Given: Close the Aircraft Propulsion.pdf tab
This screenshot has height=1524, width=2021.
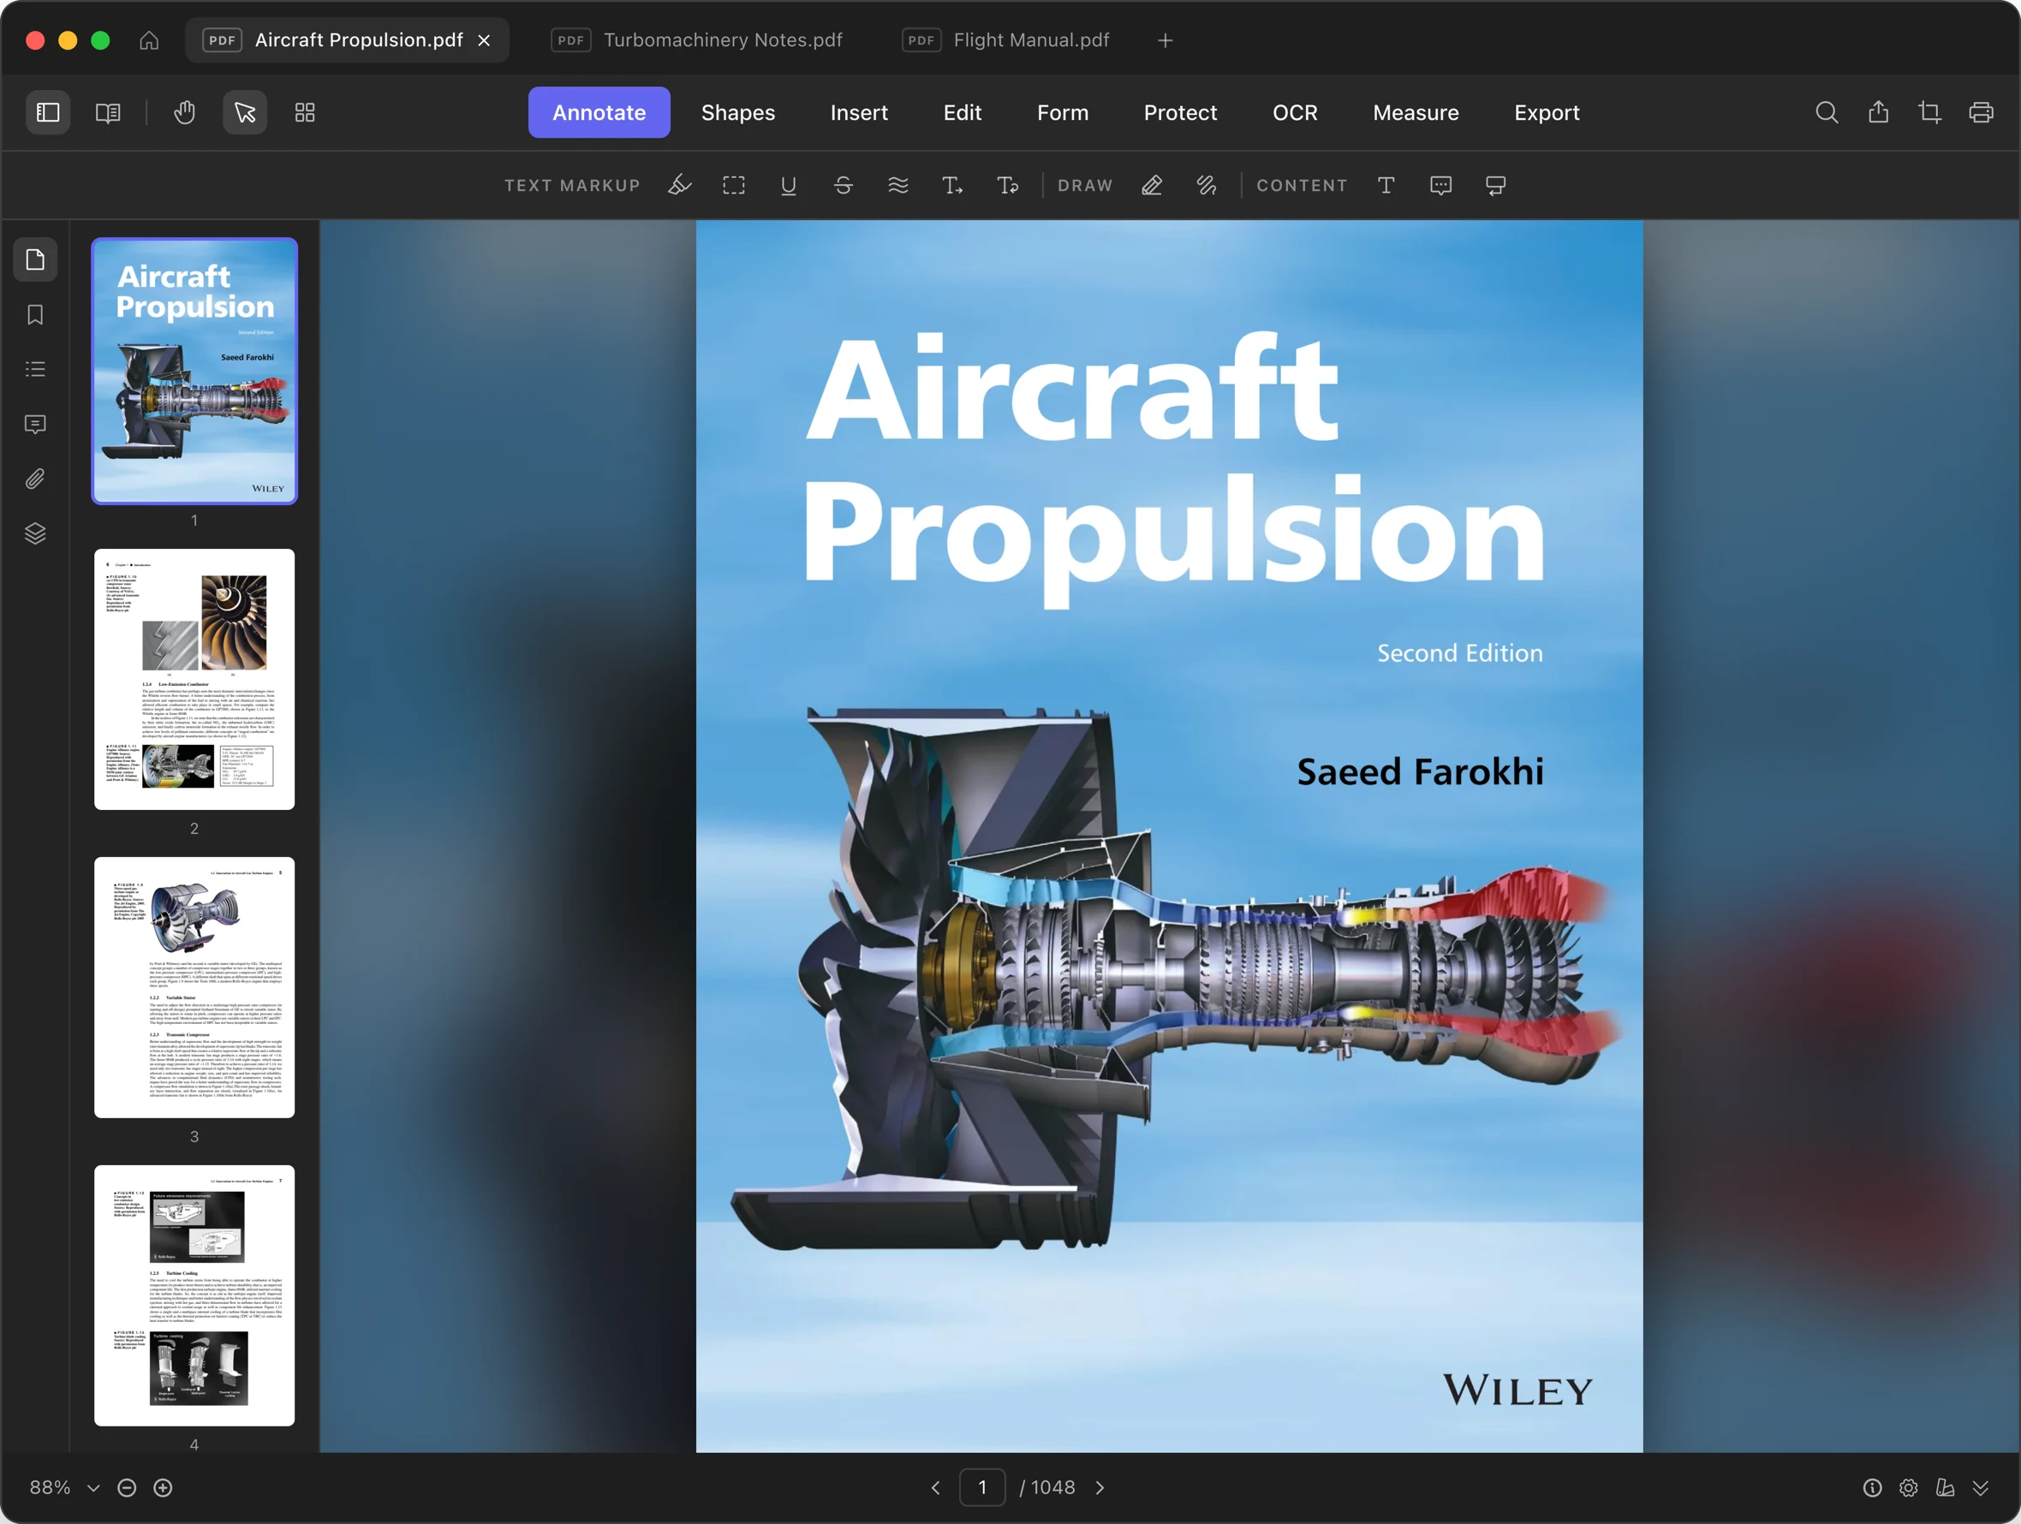Looking at the screenshot, I should coord(484,40).
